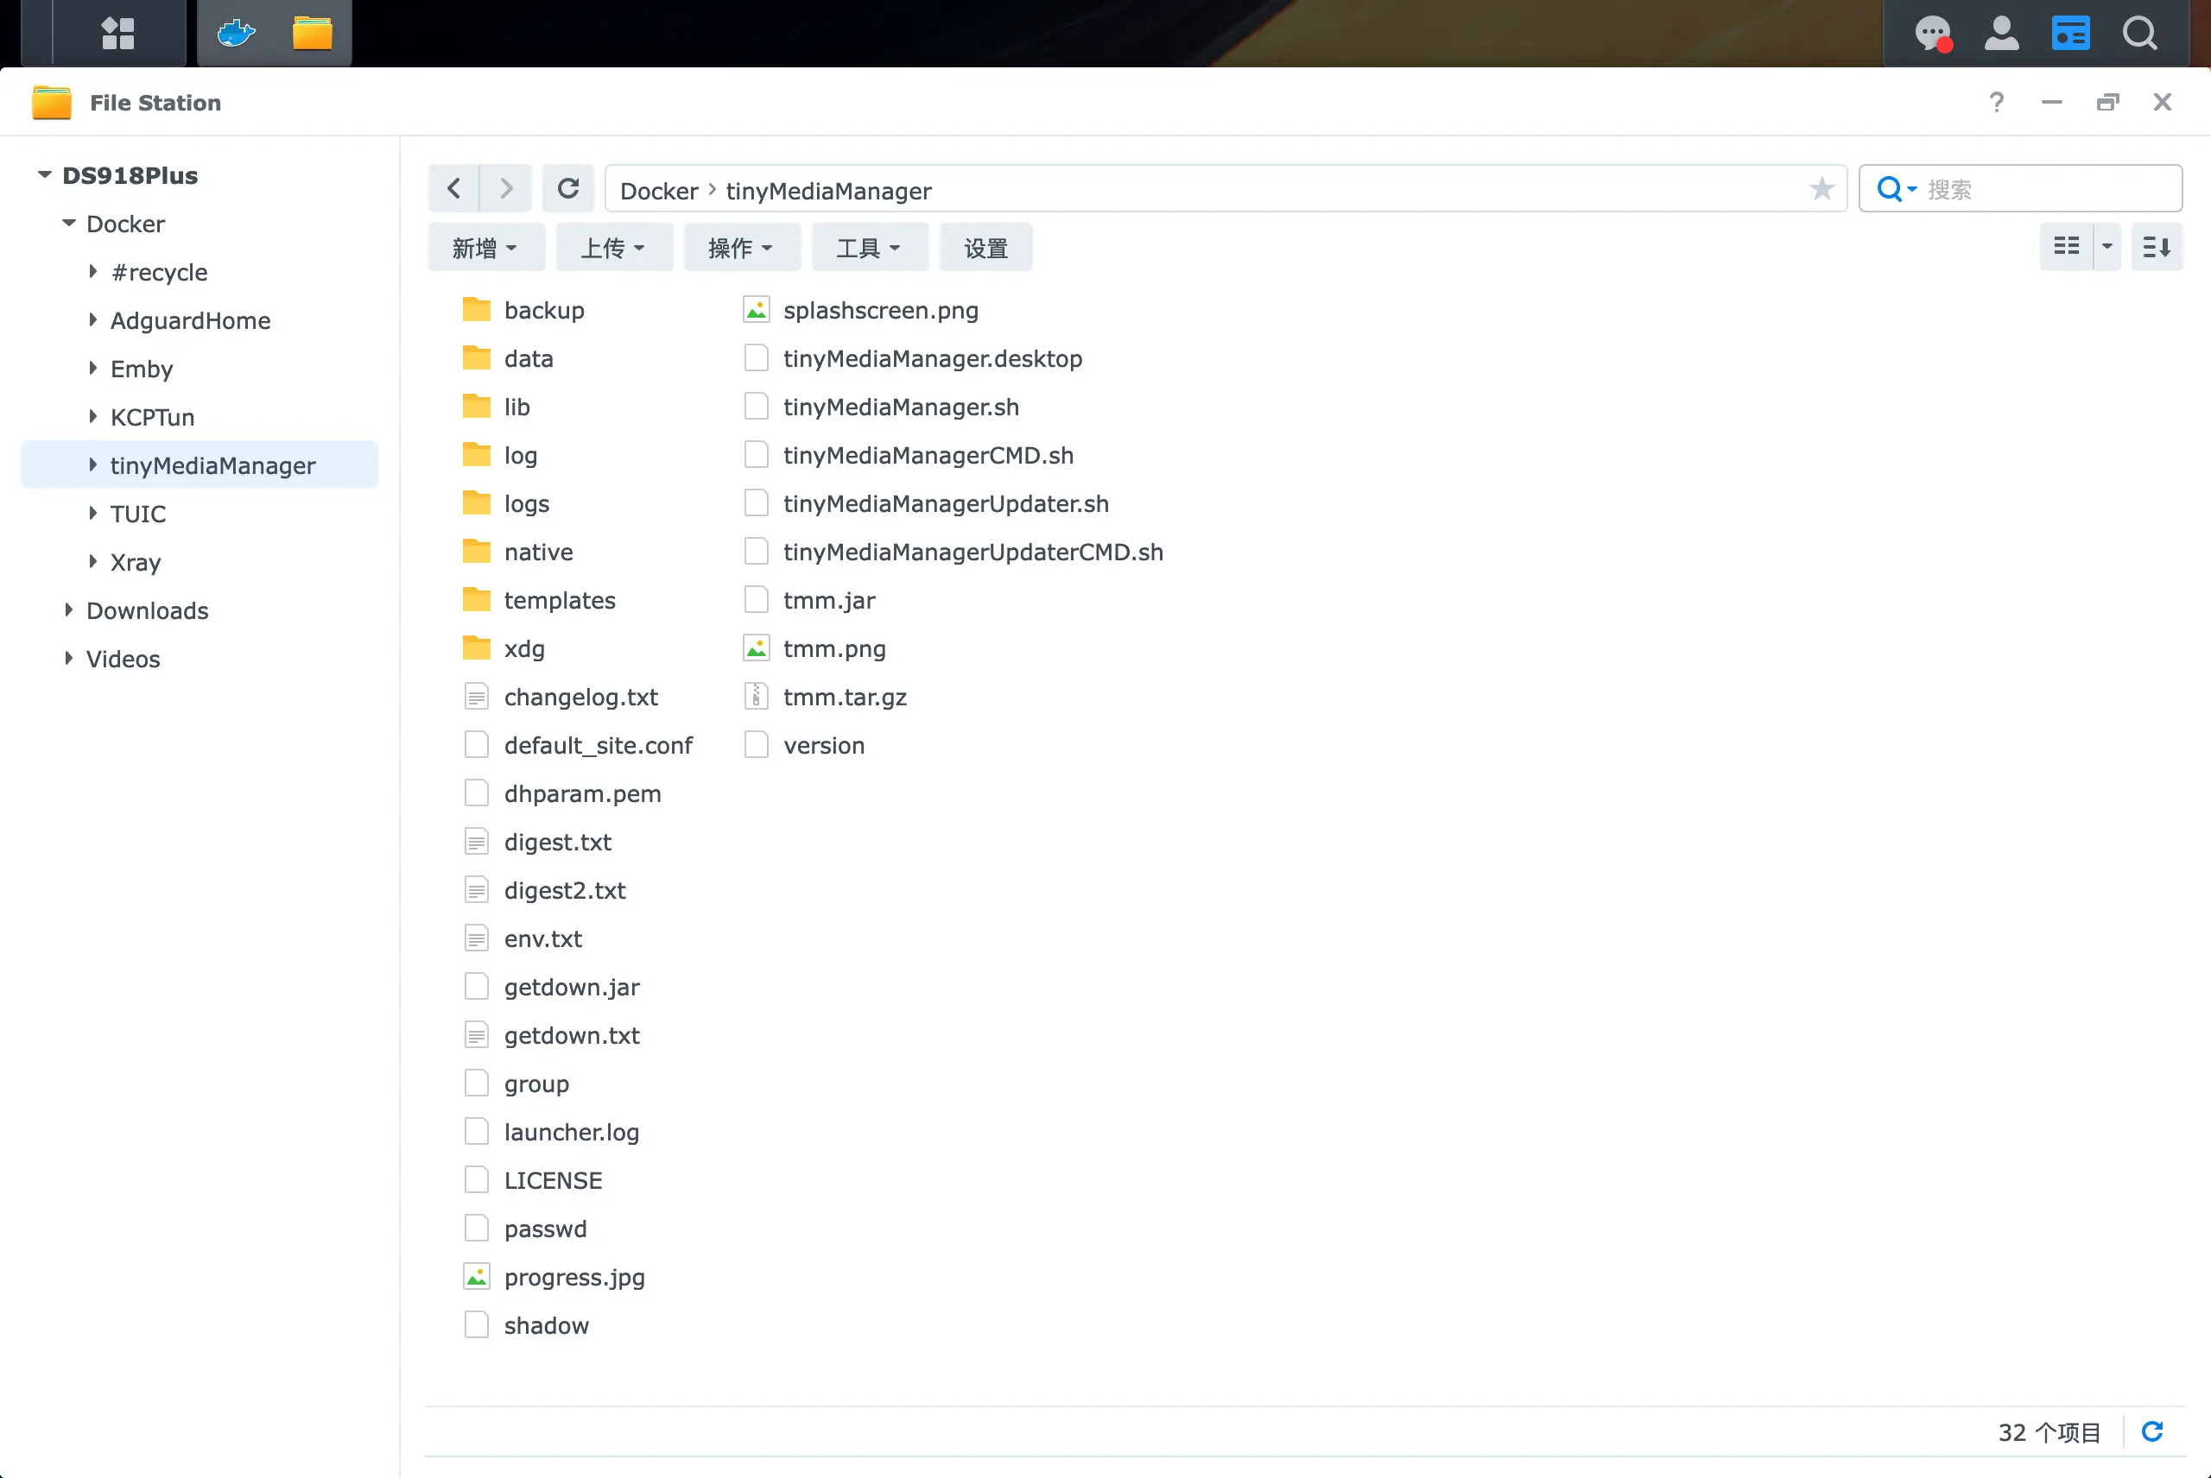The image size is (2211, 1478).
Task: Select tmm.png image file icon
Action: tap(757, 648)
